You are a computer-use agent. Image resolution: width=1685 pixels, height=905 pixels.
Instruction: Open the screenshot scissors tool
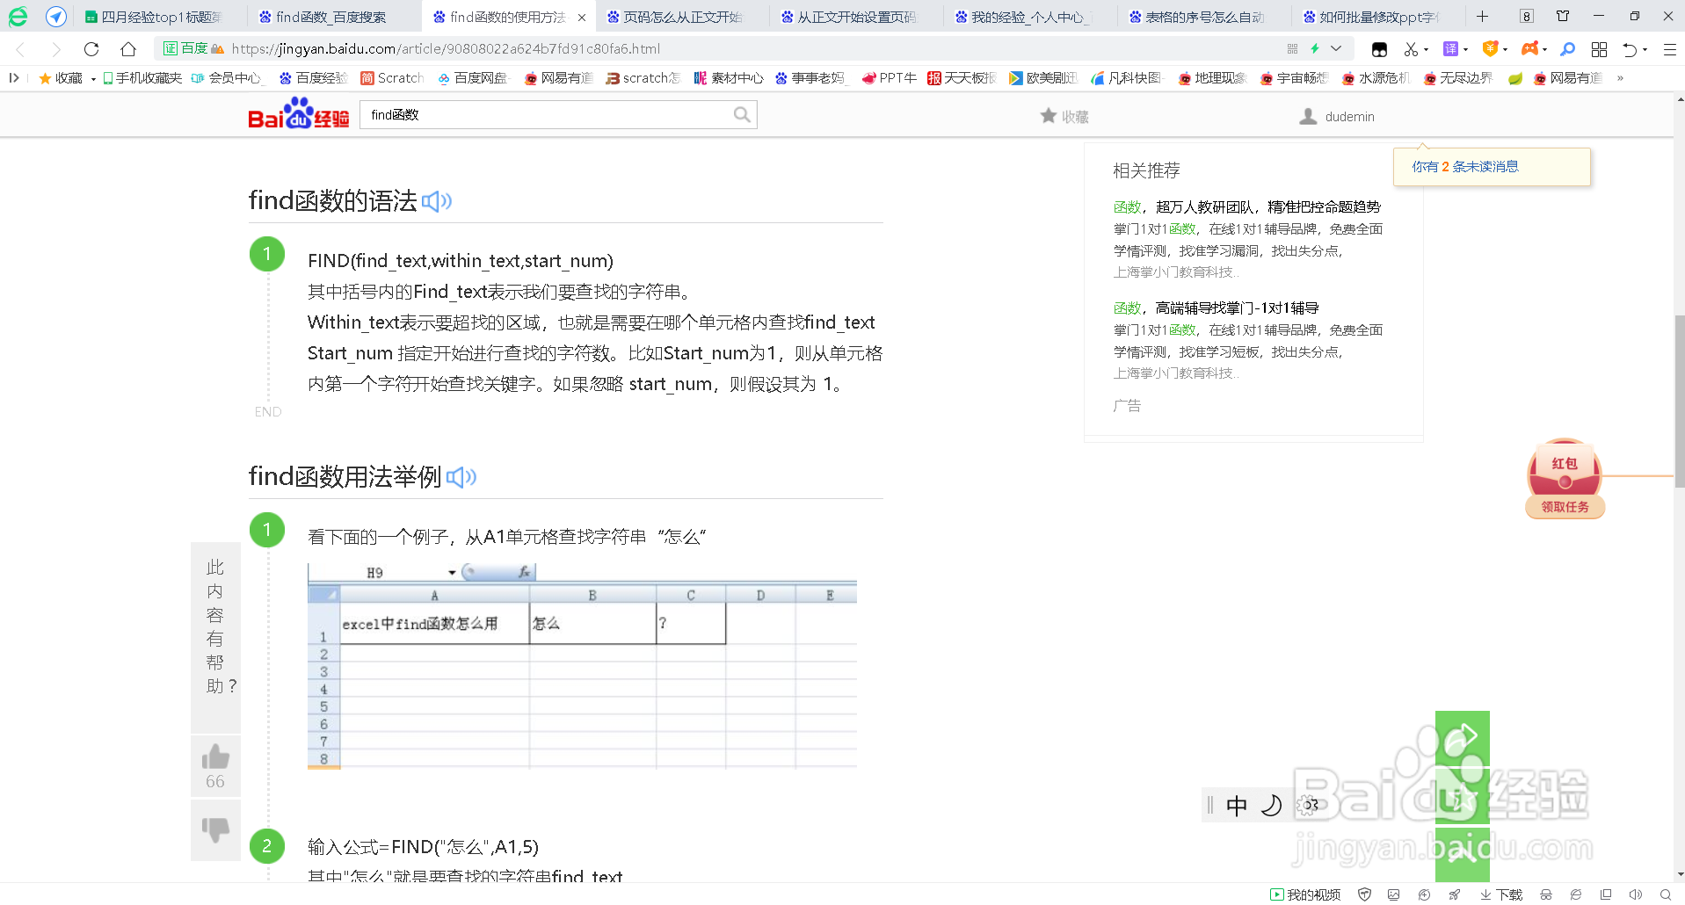pyautogui.click(x=1411, y=48)
